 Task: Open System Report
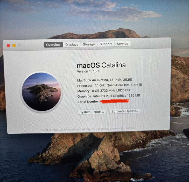(x=92, y=112)
